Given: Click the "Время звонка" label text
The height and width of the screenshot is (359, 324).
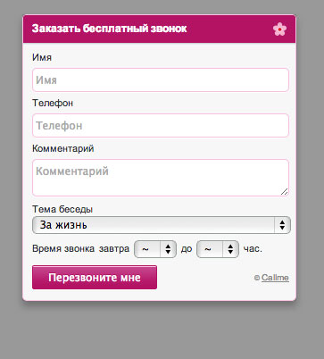Looking at the screenshot, I should click(x=63, y=248).
